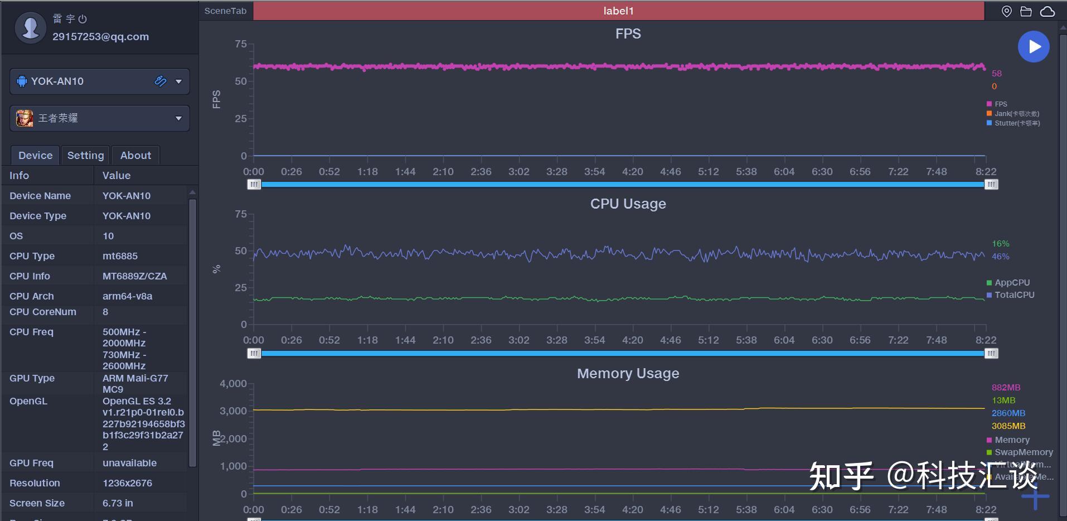This screenshot has height=521, width=1067.
Task: Switch to the About tab
Action: pyautogui.click(x=135, y=155)
